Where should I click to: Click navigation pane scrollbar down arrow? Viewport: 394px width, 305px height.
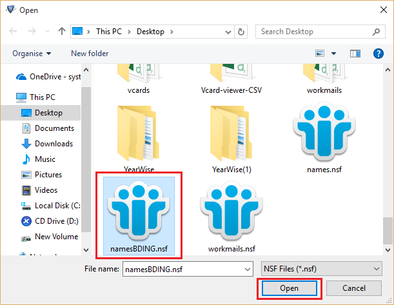[86, 250]
